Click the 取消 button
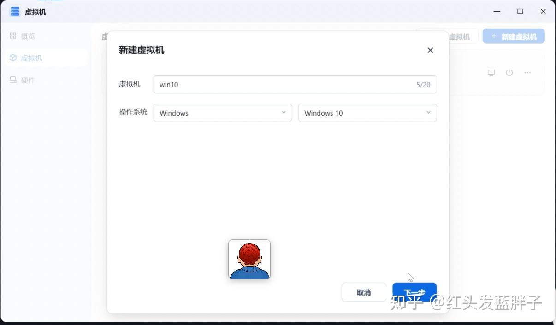556x325 pixels. point(364,292)
